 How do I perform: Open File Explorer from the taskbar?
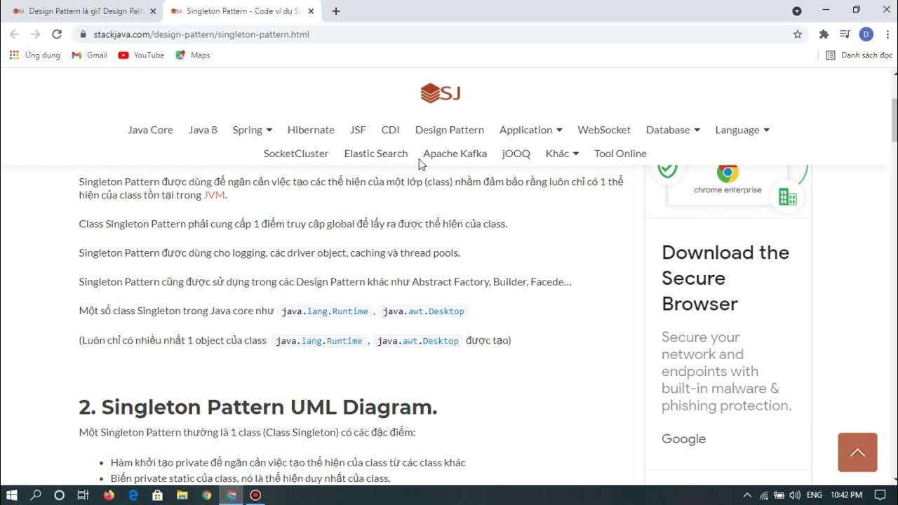tap(182, 495)
